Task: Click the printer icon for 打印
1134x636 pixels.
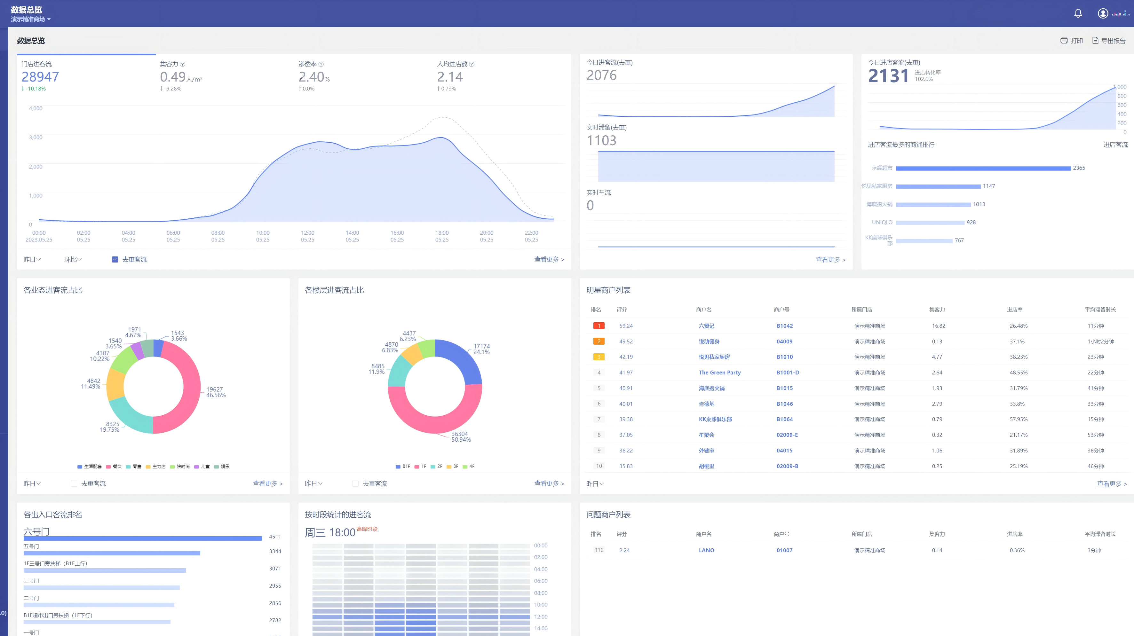Action: pyautogui.click(x=1064, y=41)
